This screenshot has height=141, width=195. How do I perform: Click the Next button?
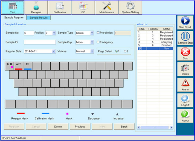click(102, 127)
